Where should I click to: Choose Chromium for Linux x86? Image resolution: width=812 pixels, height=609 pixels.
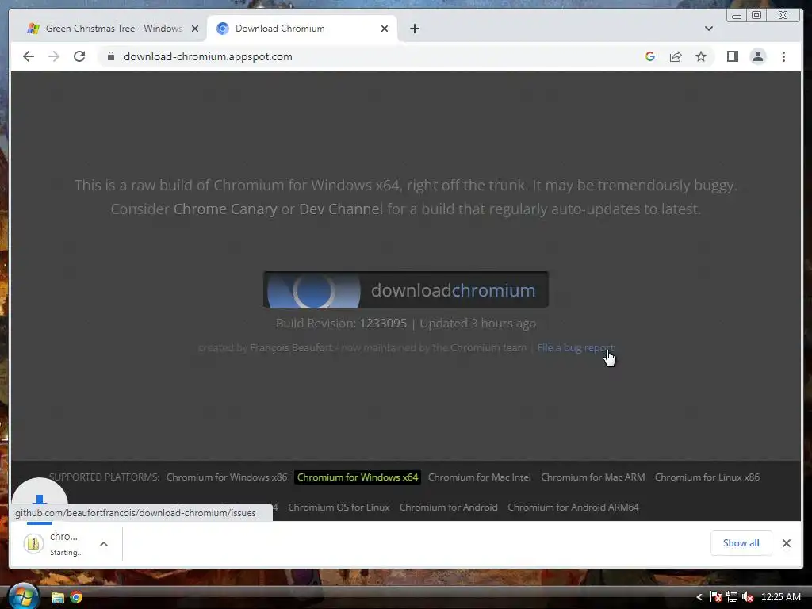tap(707, 477)
